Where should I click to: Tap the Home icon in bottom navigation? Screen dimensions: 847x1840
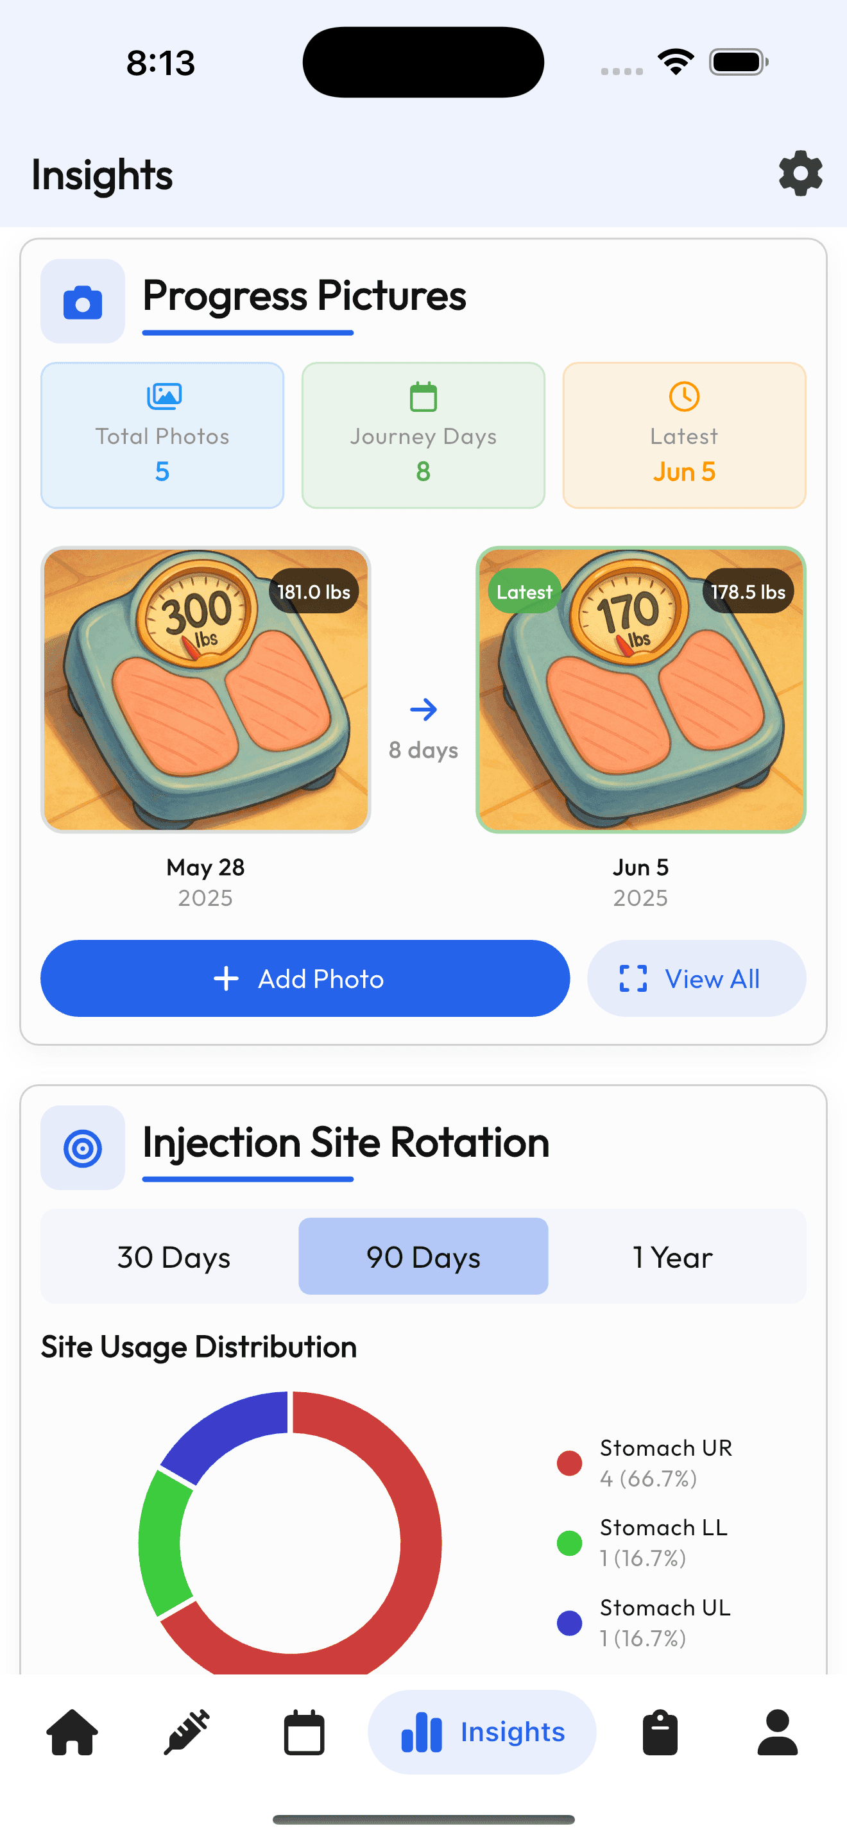click(72, 1732)
